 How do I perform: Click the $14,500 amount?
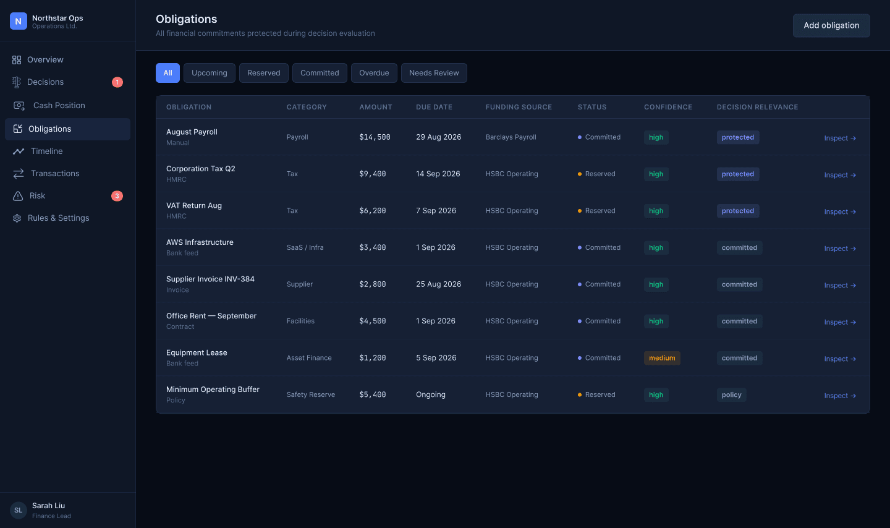coord(375,137)
